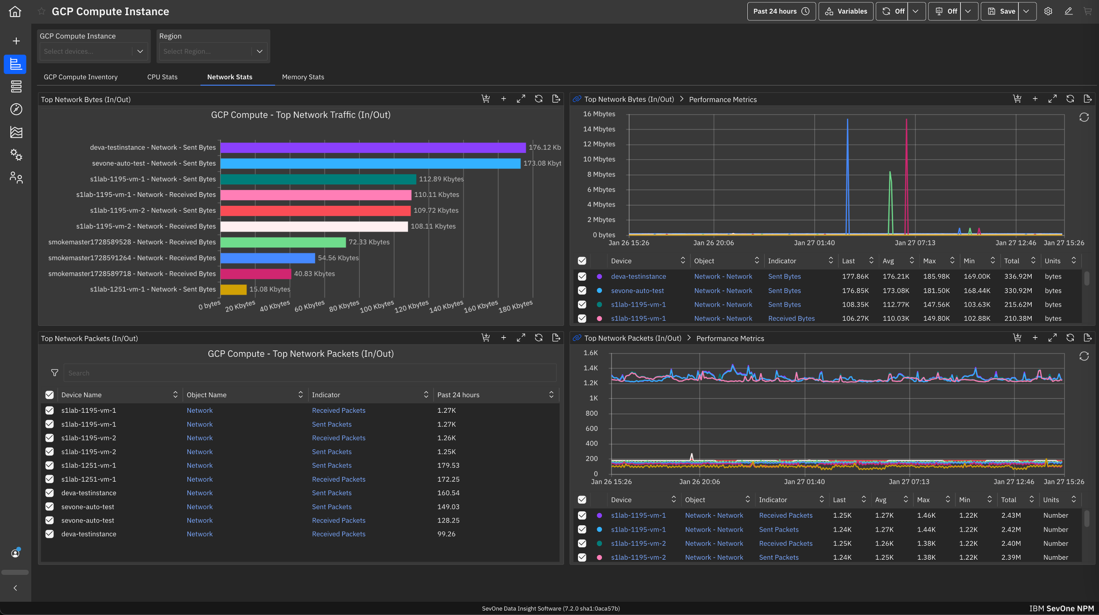Open the compass explore icon in the sidebar
The width and height of the screenshot is (1099, 615).
15,110
